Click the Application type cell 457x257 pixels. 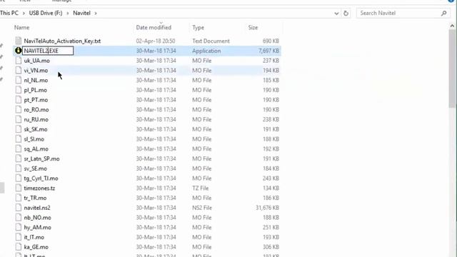tap(206, 51)
